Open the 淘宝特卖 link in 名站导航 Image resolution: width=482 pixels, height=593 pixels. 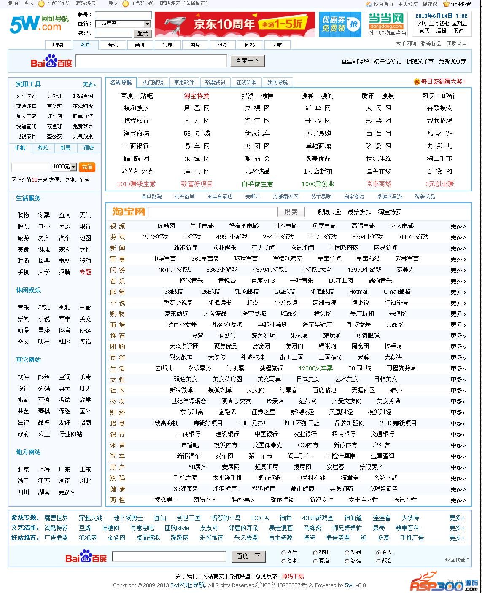[x=197, y=96]
